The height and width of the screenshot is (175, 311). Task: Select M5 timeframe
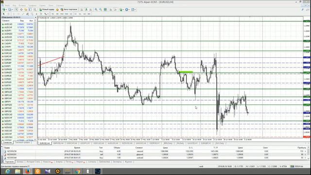[x=57, y=14]
